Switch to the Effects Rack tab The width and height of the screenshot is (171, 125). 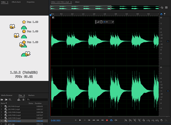tap(16, 2)
